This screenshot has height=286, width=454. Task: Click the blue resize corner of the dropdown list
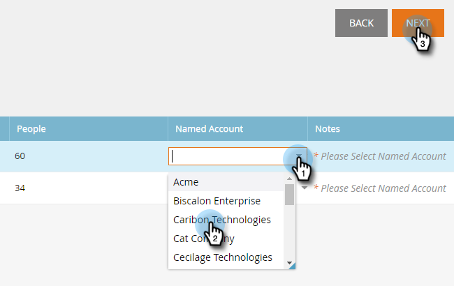click(x=292, y=266)
